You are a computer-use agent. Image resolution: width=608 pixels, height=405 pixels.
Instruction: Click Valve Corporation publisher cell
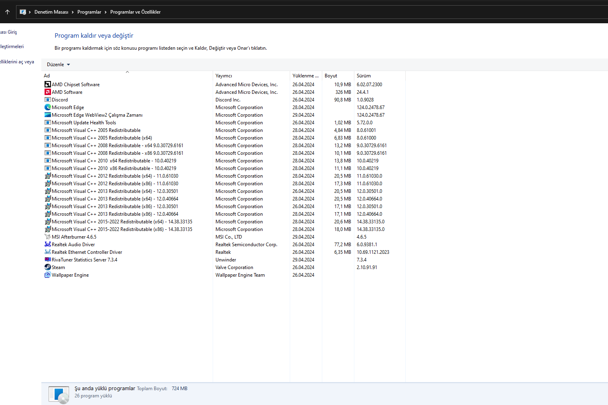pyautogui.click(x=234, y=267)
